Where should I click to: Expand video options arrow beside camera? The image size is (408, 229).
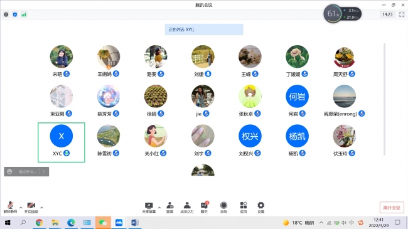(41, 208)
